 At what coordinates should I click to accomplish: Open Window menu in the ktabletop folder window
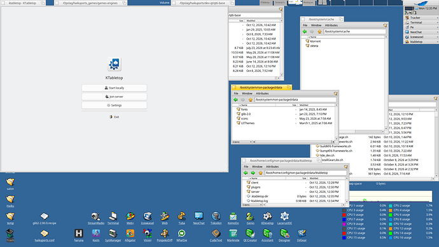point(257,167)
